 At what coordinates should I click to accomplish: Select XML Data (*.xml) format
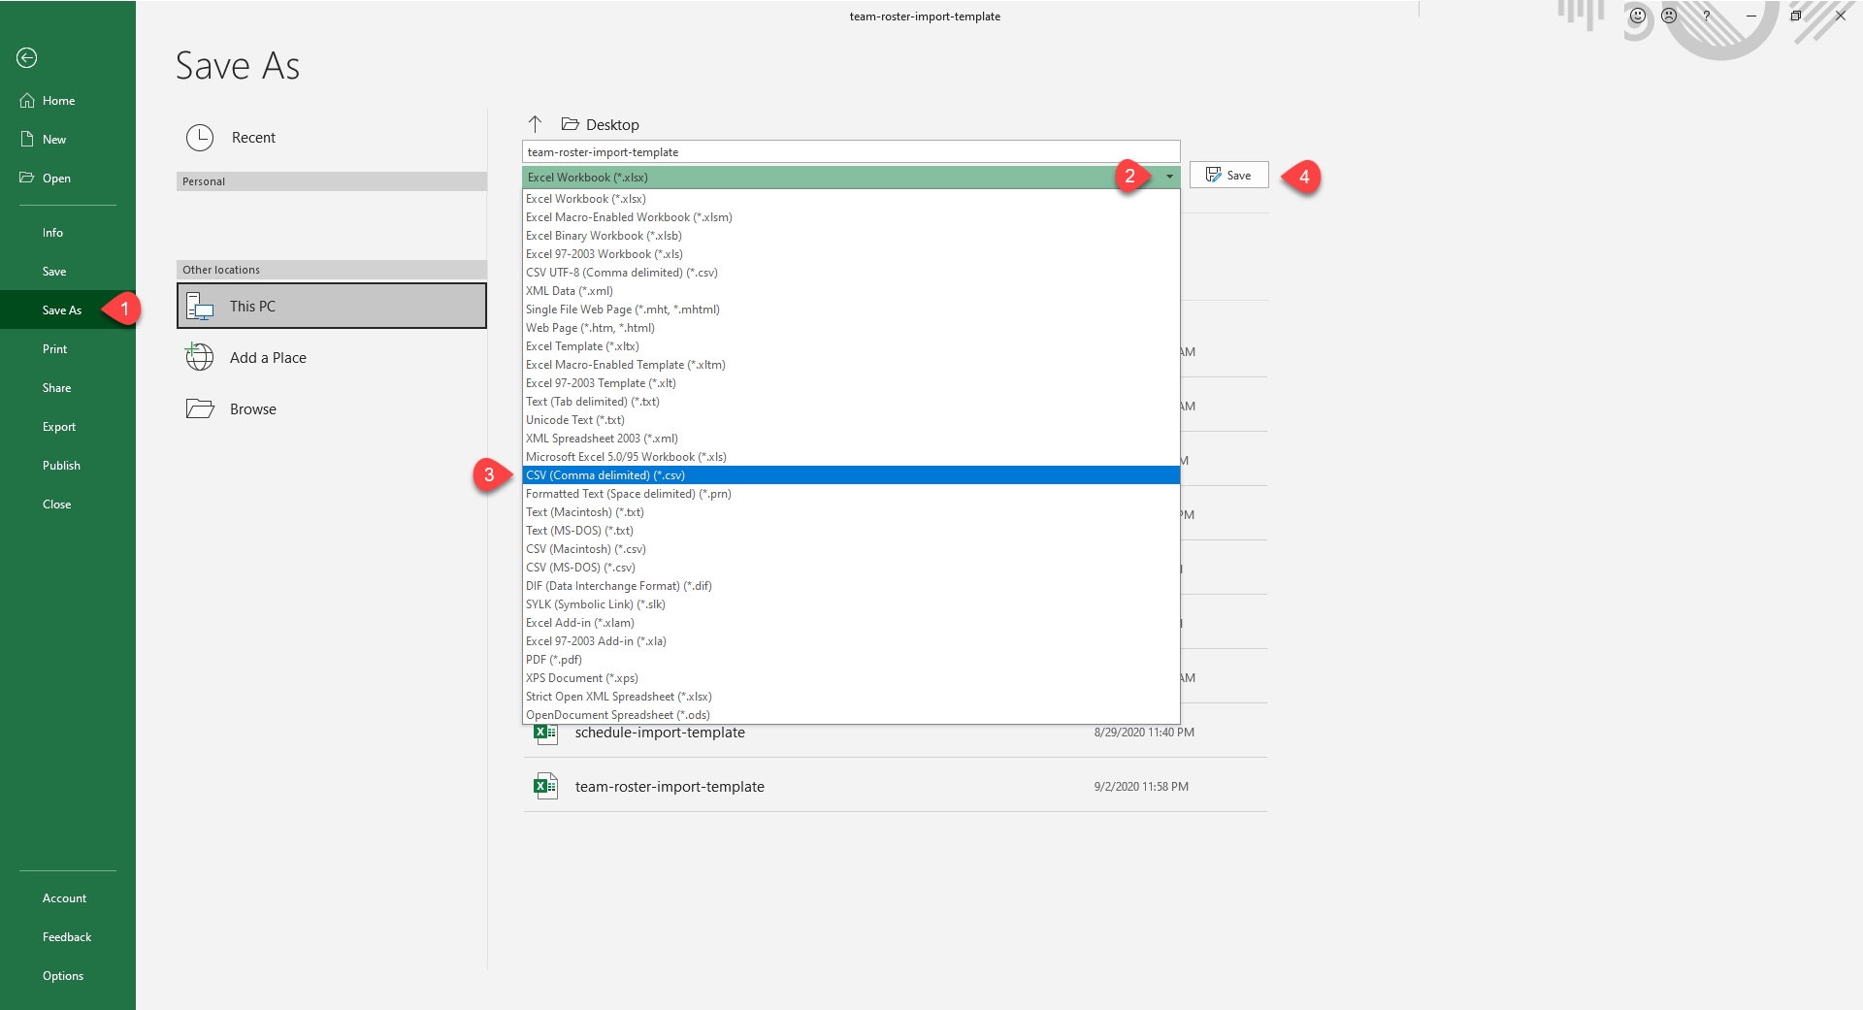(851, 291)
